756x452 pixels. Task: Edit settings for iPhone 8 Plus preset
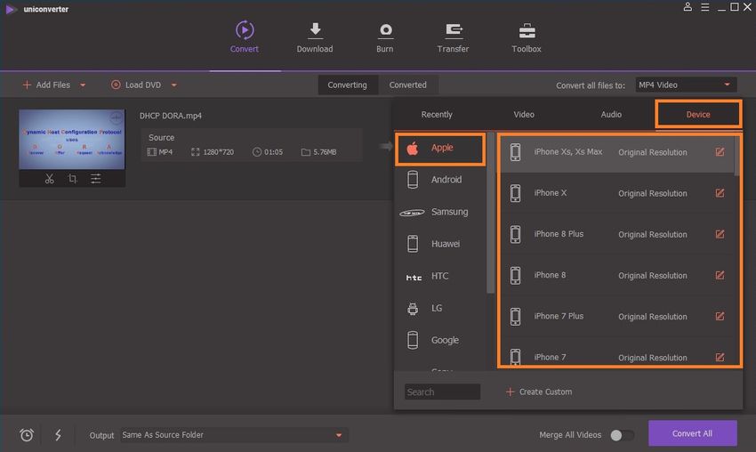[x=720, y=234]
